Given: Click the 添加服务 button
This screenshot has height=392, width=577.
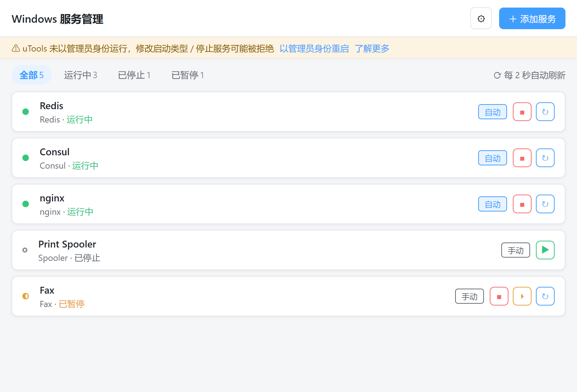Looking at the screenshot, I should point(532,18).
